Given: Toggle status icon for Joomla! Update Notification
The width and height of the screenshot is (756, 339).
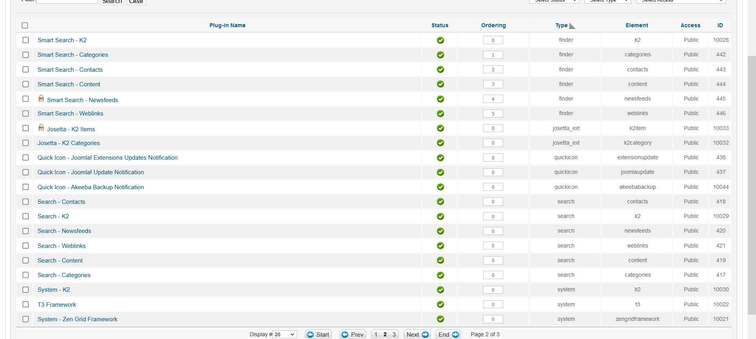Looking at the screenshot, I should click(x=440, y=172).
